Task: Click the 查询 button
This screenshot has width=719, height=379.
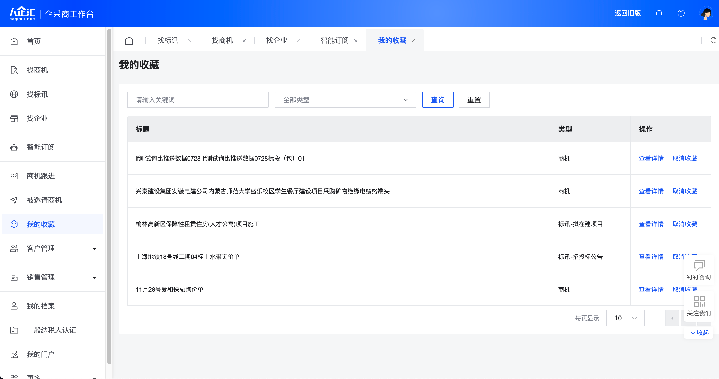Action: pos(437,100)
